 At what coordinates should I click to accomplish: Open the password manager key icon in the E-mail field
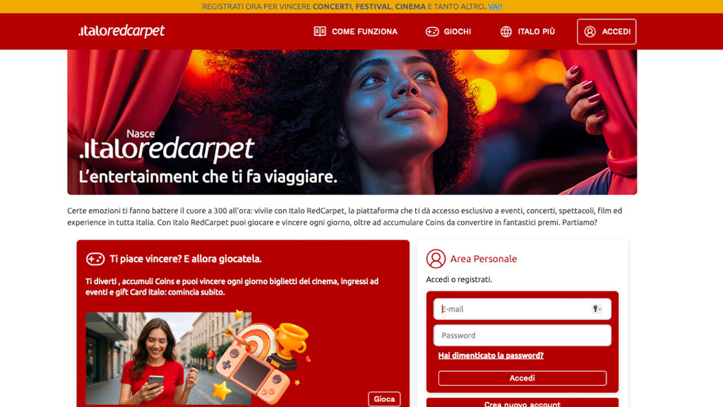coord(597,309)
